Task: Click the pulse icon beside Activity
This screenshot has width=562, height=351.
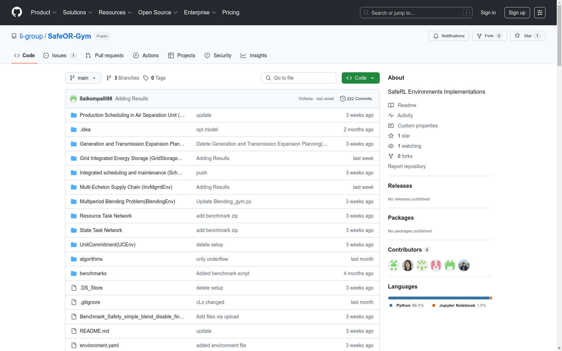Action: tap(391, 115)
